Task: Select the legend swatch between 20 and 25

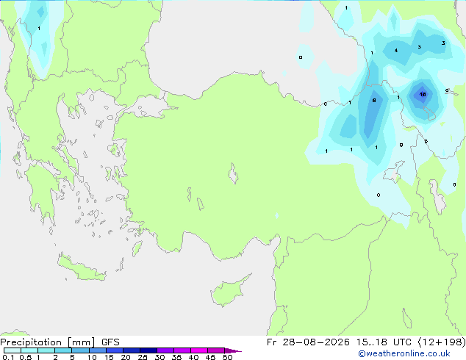Action: [132, 350]
